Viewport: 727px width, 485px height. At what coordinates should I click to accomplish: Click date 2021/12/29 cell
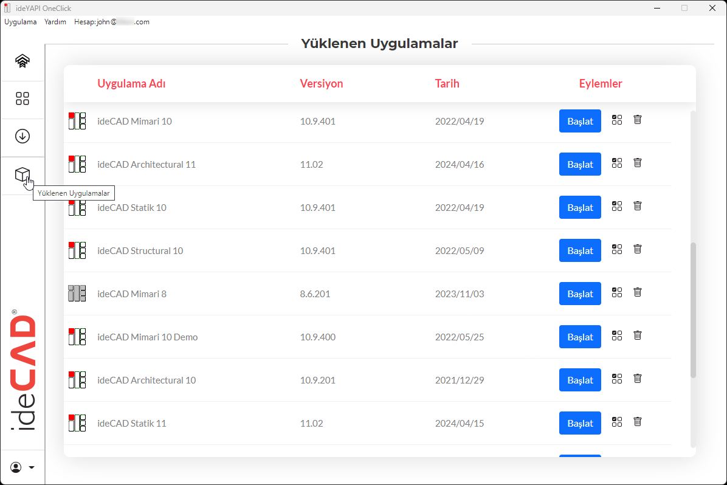(460, 380)
